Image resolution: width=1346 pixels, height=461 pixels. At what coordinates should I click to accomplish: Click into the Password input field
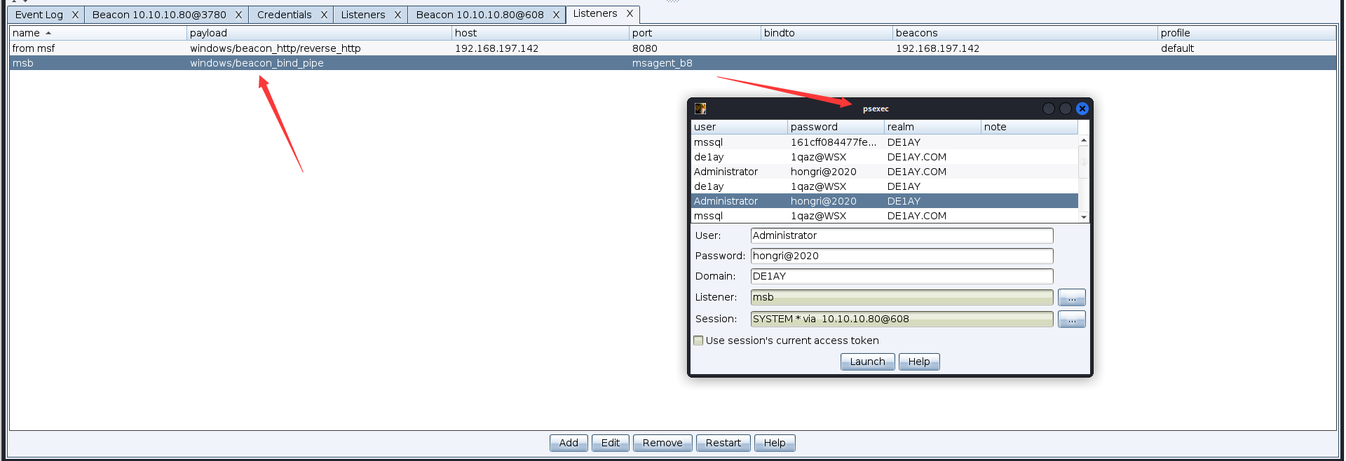(902, 256)
